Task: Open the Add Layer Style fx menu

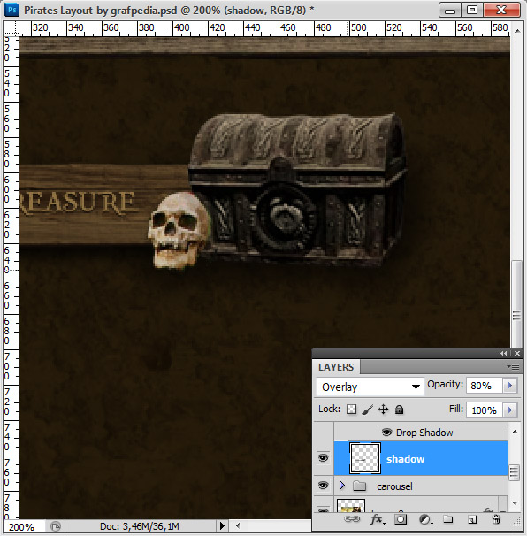Action: point(378,519)
